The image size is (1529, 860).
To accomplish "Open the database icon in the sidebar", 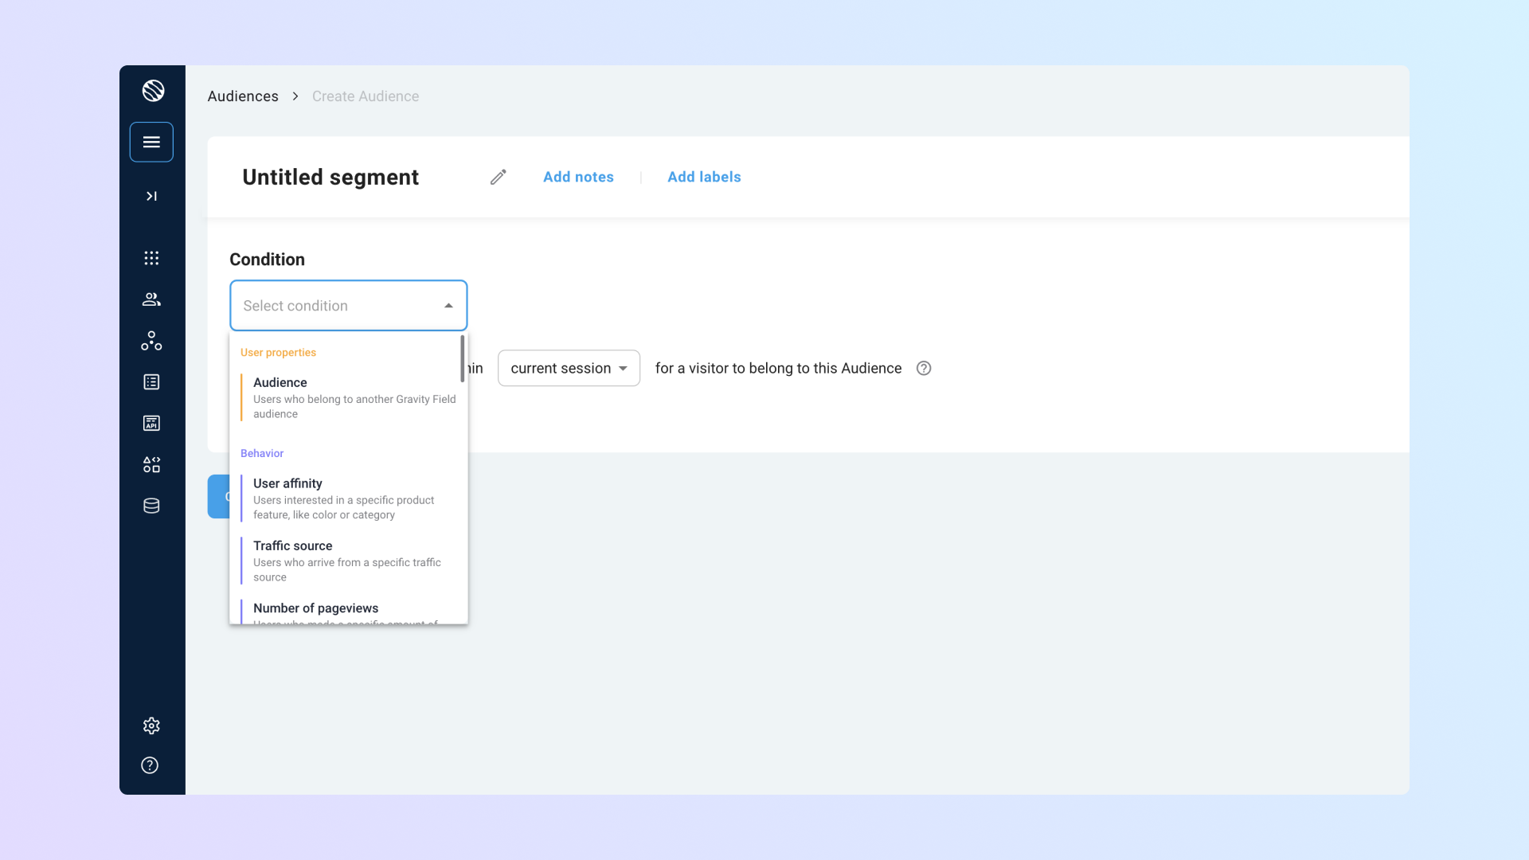I will [x=151, y=506].
